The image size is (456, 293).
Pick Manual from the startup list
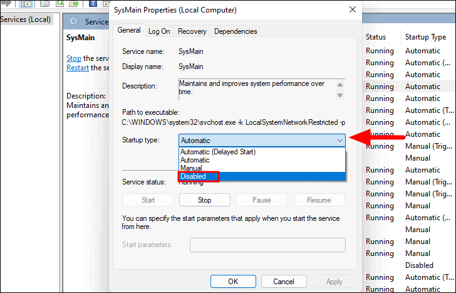(191, 168)
